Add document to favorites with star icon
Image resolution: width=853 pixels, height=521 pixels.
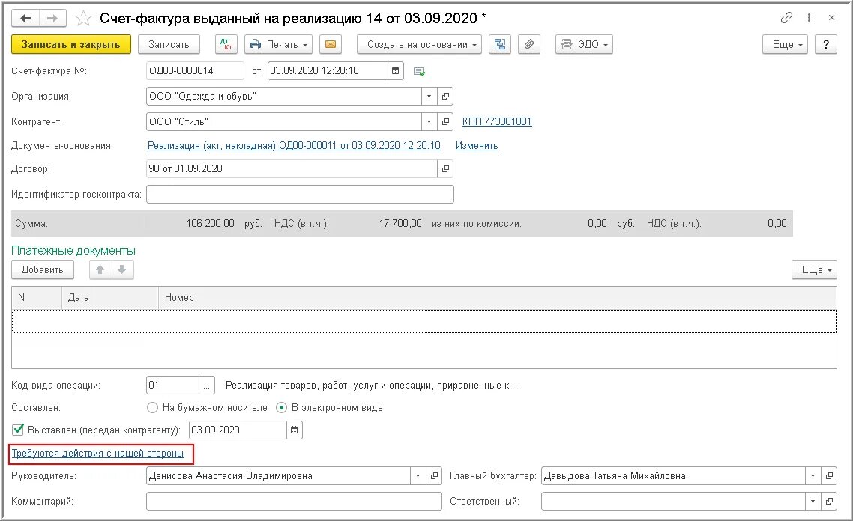83,19
